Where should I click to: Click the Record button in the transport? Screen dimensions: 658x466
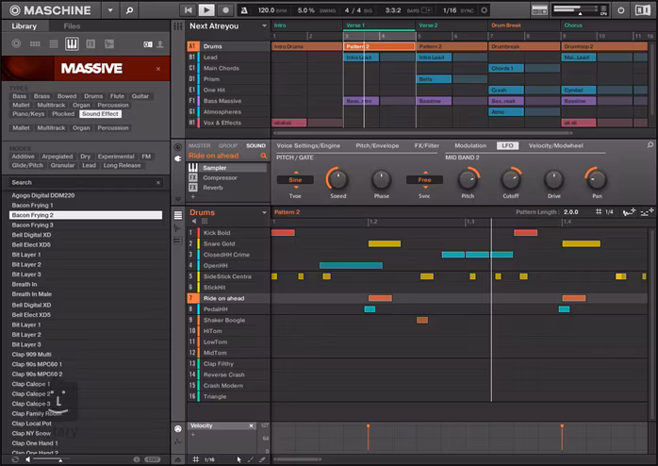coord(225,10)
